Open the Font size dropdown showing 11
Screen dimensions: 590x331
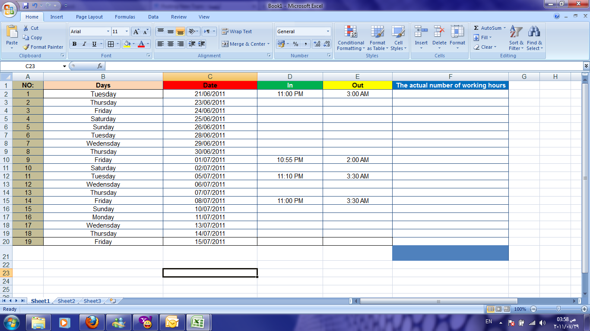tap(127, 31)
